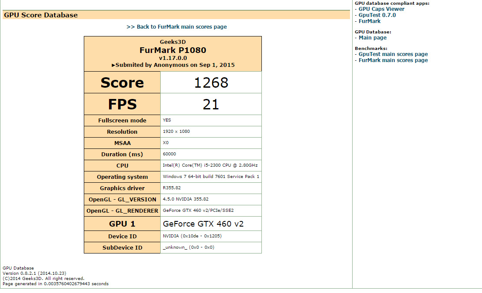The image size is (482, 293).
Task: Go to GPU Database Main page link
Action: (372, 38)
